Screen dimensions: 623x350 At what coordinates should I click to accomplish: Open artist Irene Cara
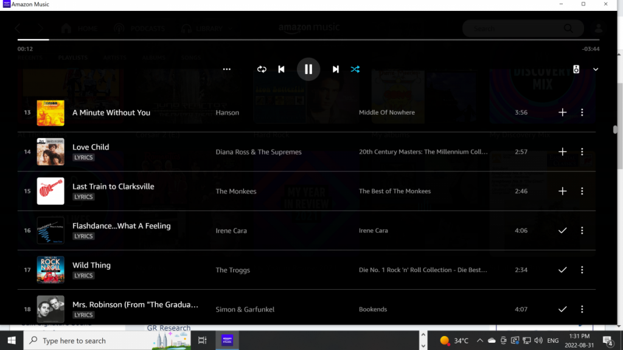[x=231, y=230]
